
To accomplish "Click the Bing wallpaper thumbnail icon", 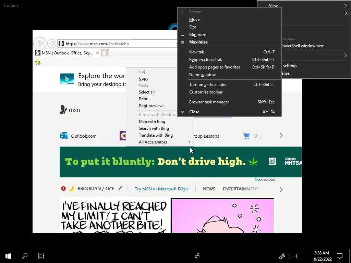I will click(x=67, y=79).
